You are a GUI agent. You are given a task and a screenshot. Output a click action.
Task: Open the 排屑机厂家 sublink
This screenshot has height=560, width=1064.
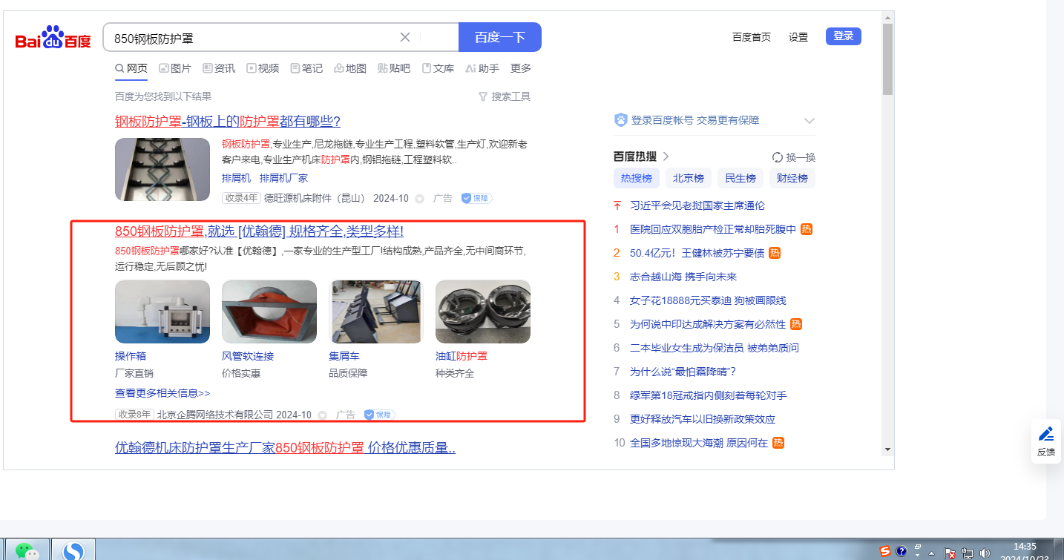coord(283,178)
